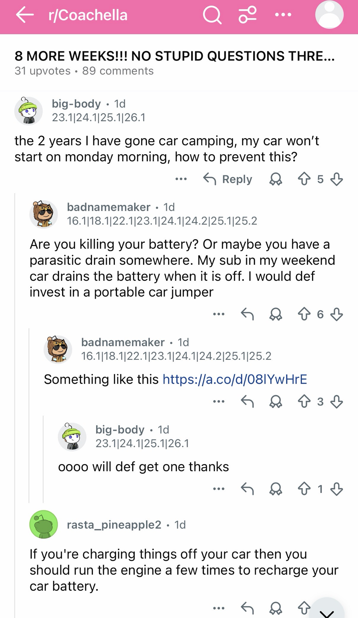358x618 pixels.
Task: Reply to badnamemaker's parasitic drain comment
Action: tap(247, 315)
